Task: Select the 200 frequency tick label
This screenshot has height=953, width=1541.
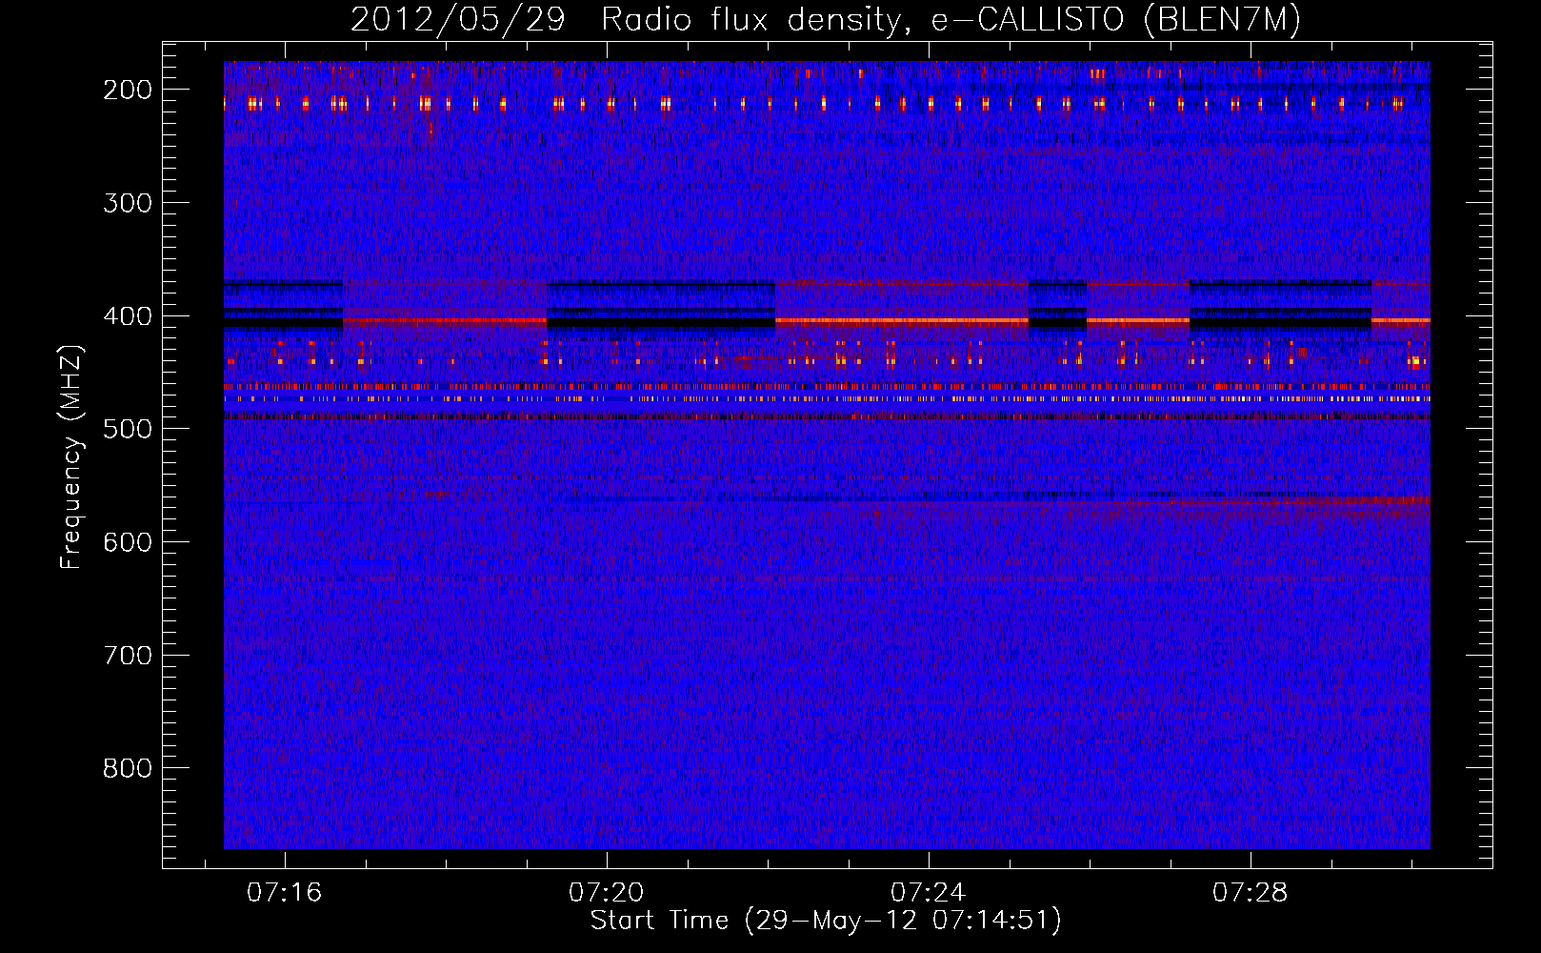Action: (128, 90)
